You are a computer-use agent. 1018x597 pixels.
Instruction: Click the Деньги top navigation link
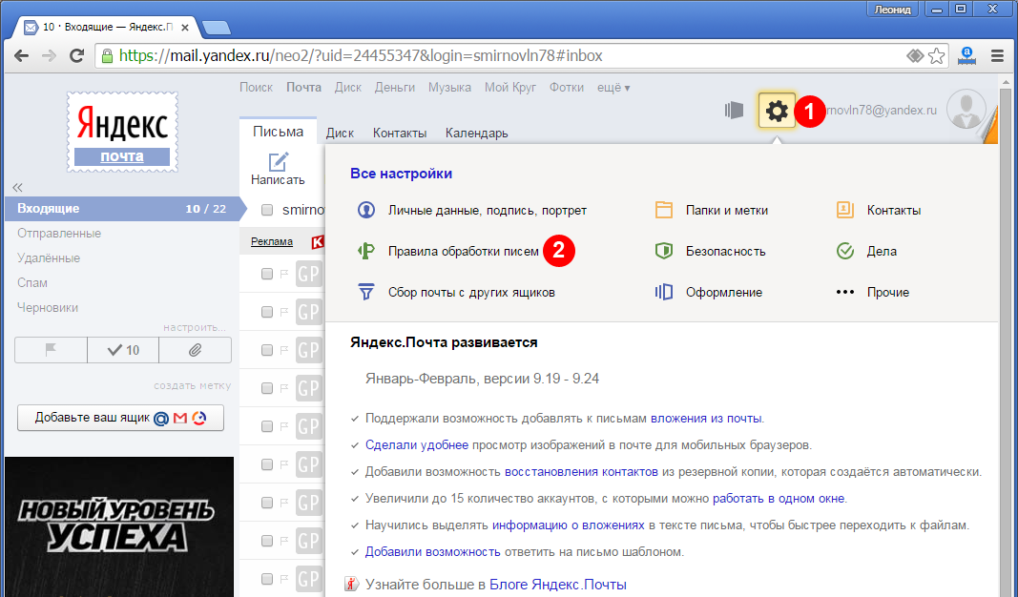[x=395, y=88]
